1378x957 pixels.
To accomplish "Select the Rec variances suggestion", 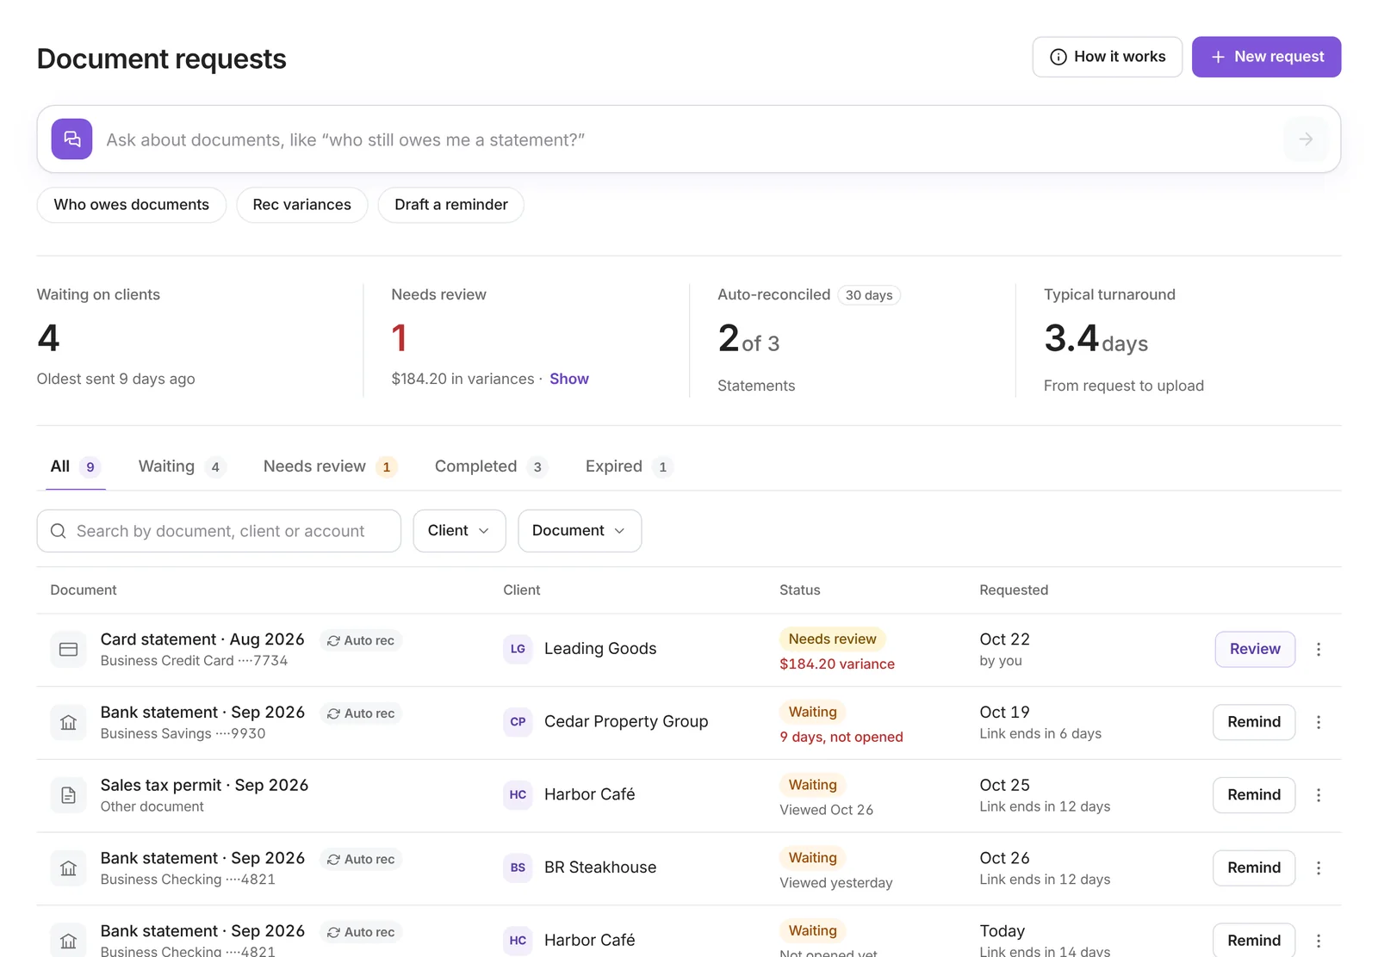I will 302,205.
